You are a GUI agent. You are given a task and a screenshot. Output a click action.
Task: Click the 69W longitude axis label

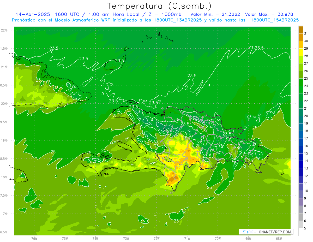click(x=248, y=238)
